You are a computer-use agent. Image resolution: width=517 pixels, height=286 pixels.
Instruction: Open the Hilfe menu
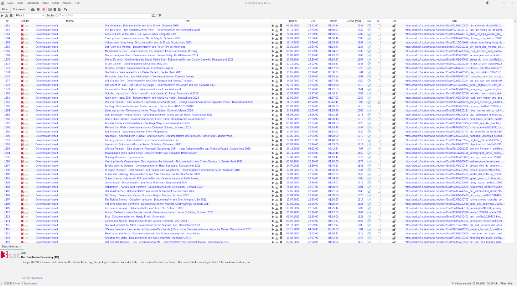(x=77, y=3)
